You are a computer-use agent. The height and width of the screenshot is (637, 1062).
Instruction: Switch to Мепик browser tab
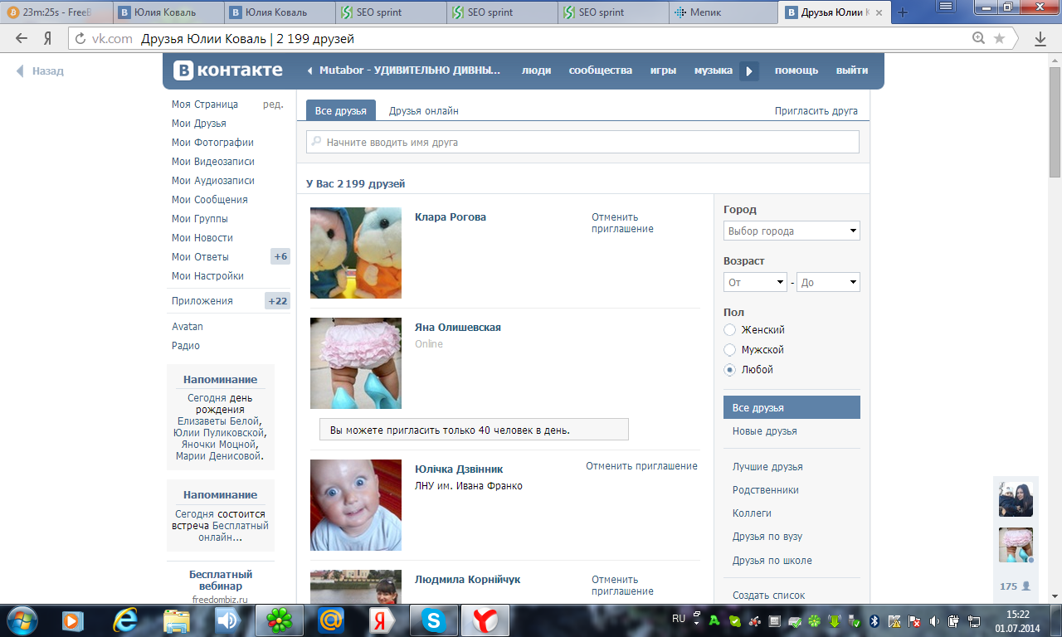tap(722, 12)
